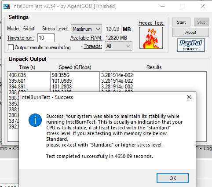Click the 12028 memory size field
Image resolution: width=212 pixels, height=187 pixels.
[x=113, y=29]
